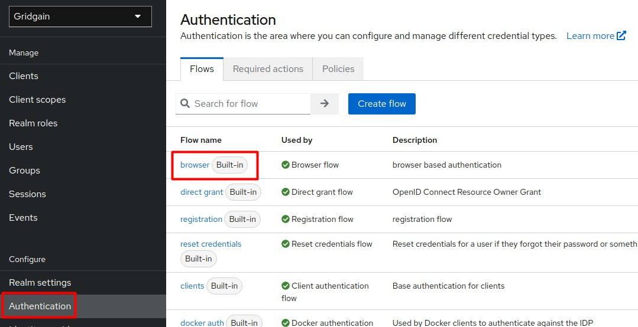Click the search arrow button
The height and width of the screenshot is (327, 638).
[324, 103]
